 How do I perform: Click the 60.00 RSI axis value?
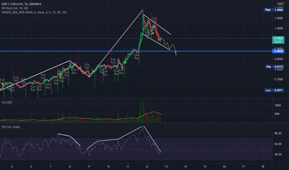pos(278,144)
